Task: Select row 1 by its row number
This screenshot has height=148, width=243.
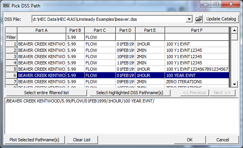Action: (x=11, y=44)
